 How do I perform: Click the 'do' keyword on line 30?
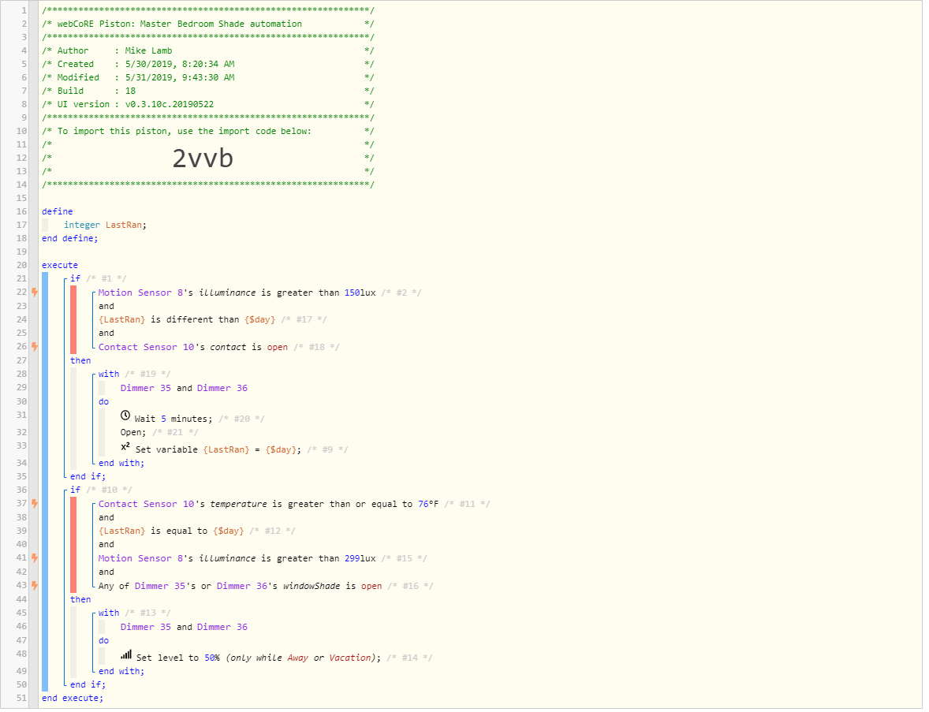pos(103,403)
